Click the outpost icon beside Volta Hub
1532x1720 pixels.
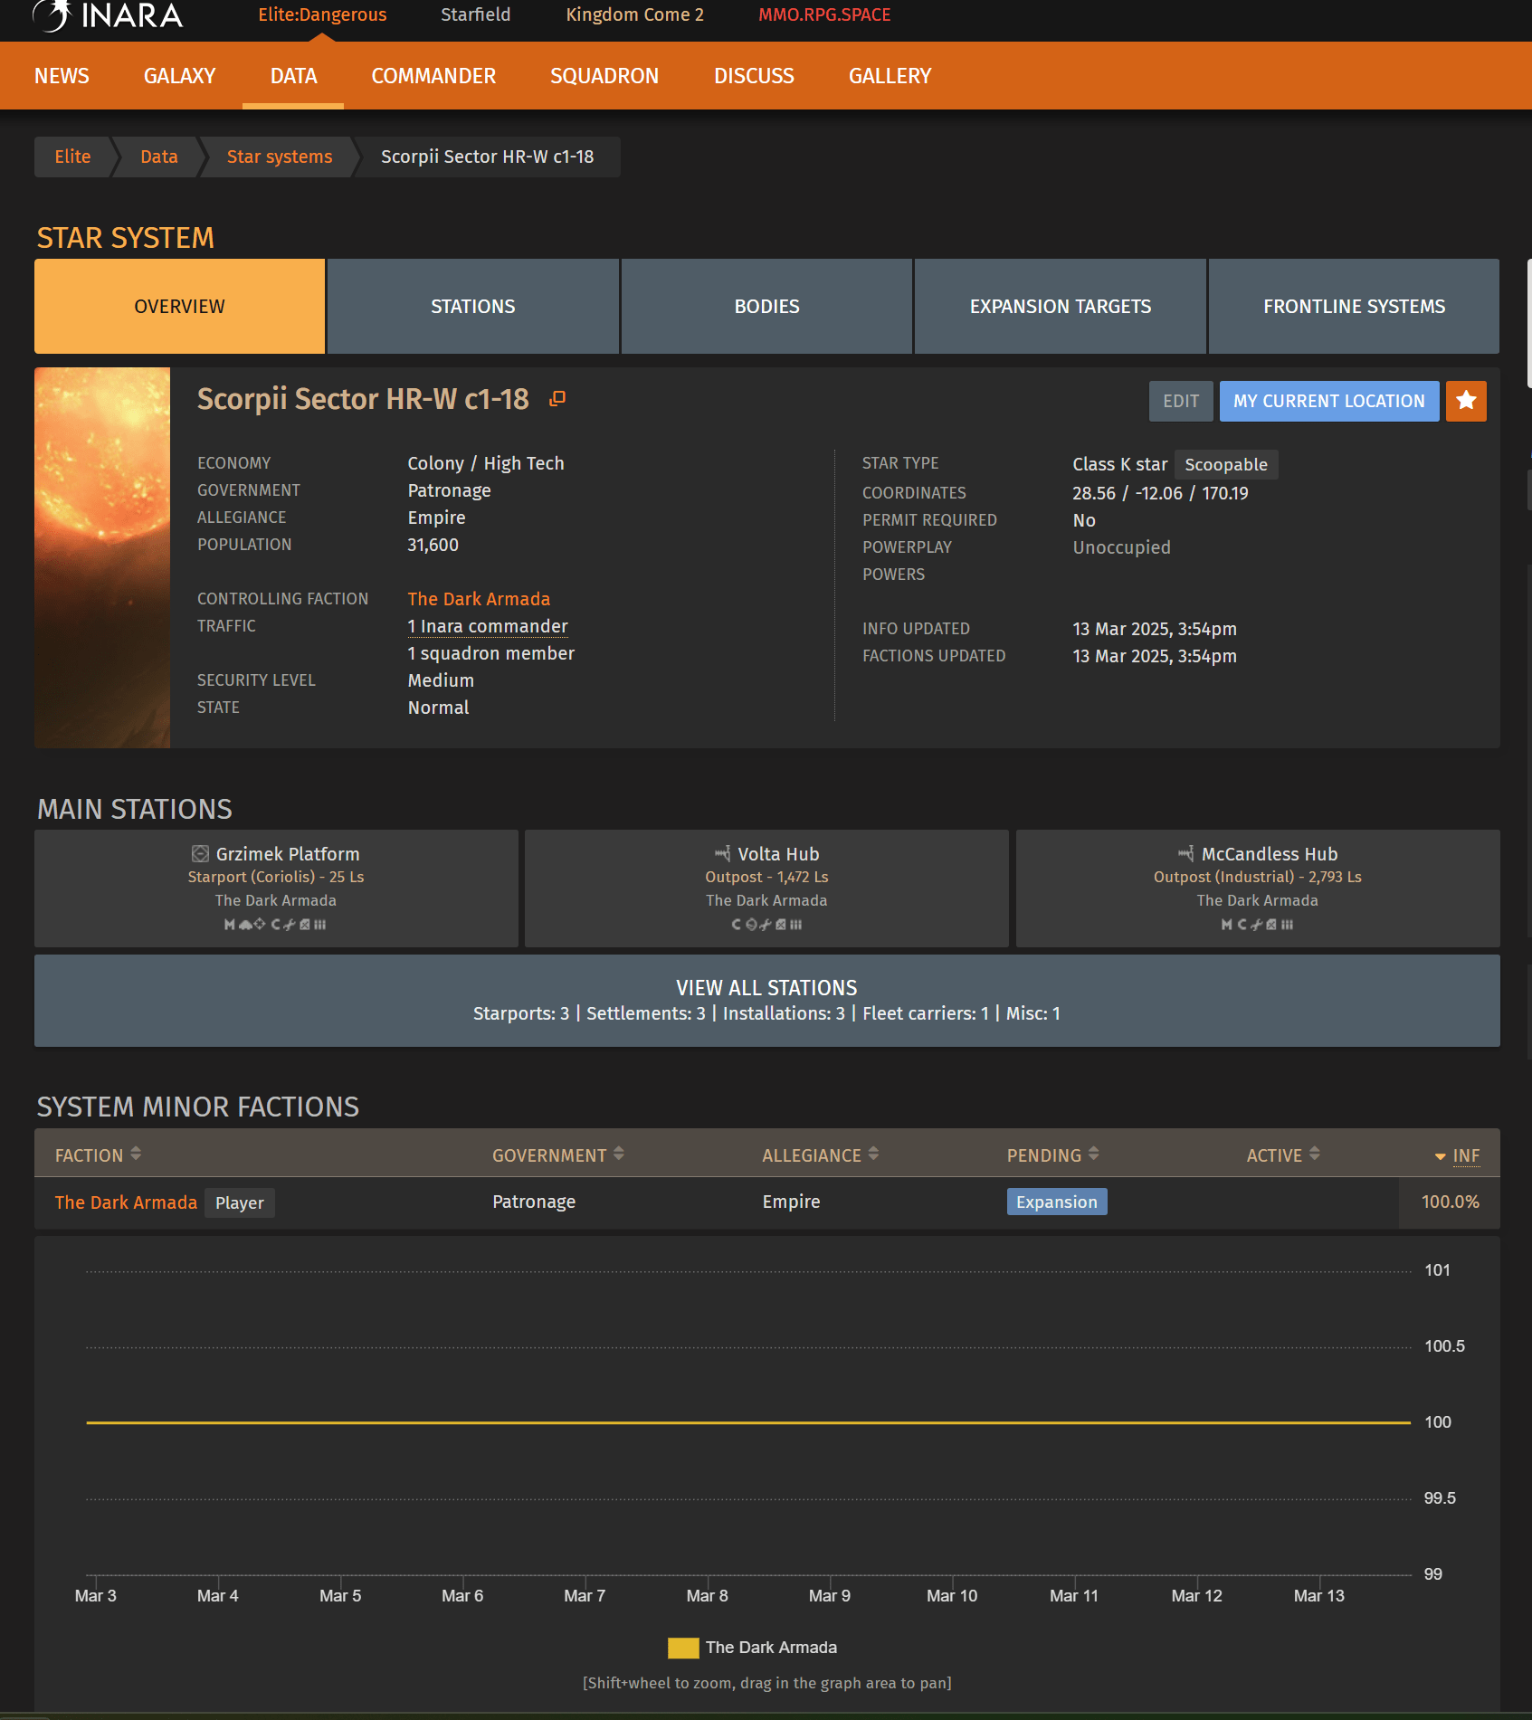(722, 853)
